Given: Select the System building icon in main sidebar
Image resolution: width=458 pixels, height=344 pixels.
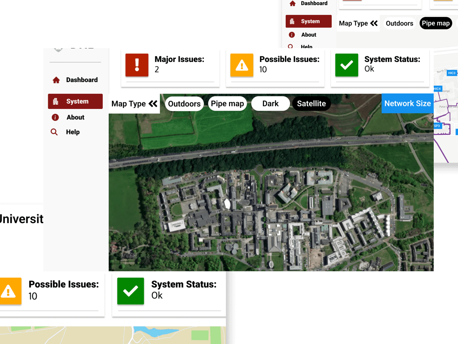Looking at the screenshot, I should pyautogui.click(x=56, y=101).
